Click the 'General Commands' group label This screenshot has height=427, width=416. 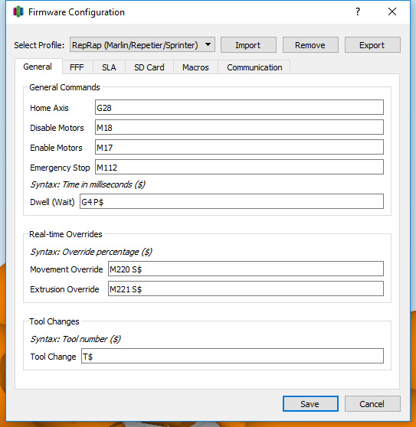click(x=64, y=87)
